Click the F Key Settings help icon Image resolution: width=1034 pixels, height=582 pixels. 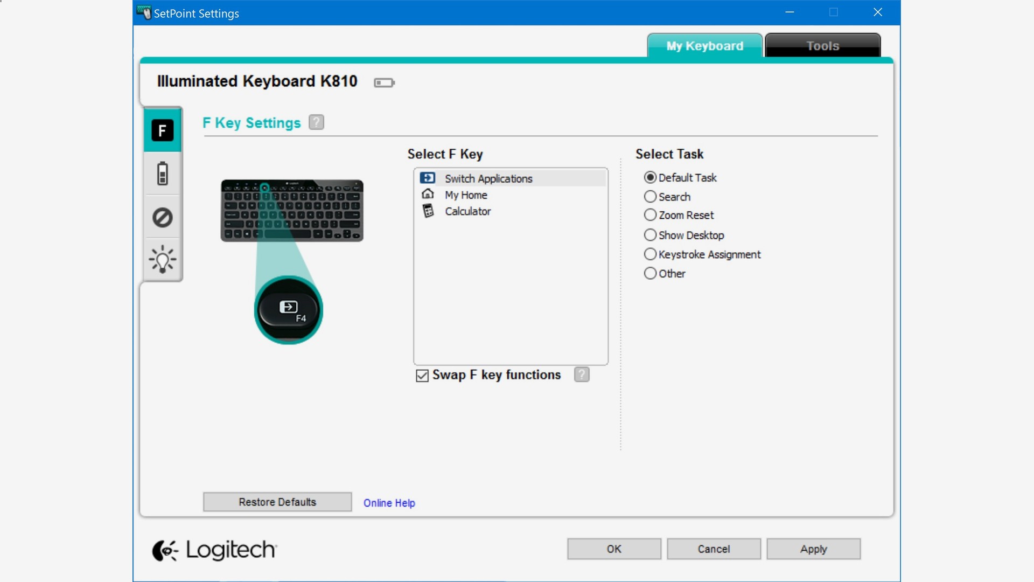pos(316,122)
